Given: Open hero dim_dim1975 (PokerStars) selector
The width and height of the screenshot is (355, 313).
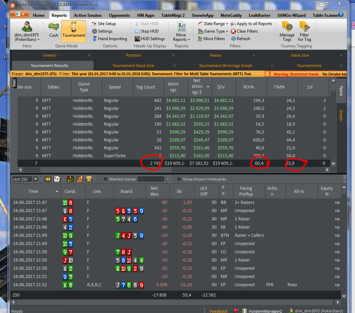Looking at the screenshot, I should [x=27, y=31].
